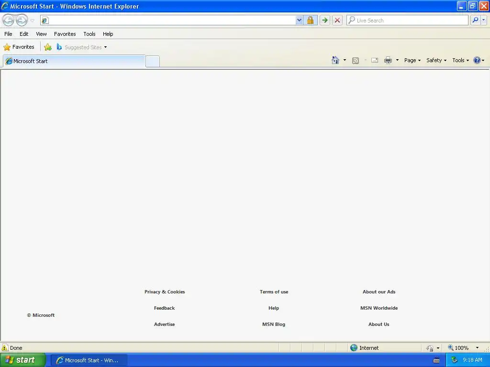Open the Edit menu
This screenshot has height=367, width=490.
point(24,34)
